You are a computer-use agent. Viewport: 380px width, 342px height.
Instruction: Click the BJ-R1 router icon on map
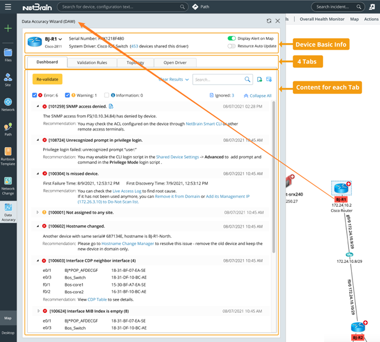(341, 188)
